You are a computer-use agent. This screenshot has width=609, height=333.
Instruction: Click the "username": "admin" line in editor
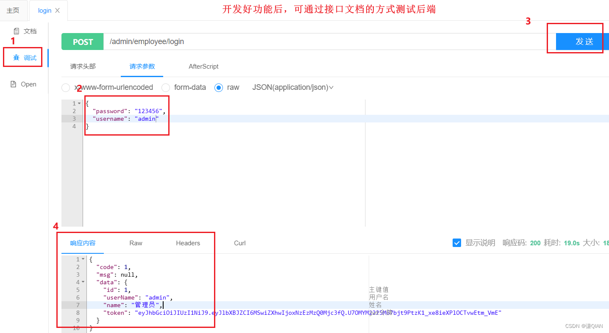125,119
